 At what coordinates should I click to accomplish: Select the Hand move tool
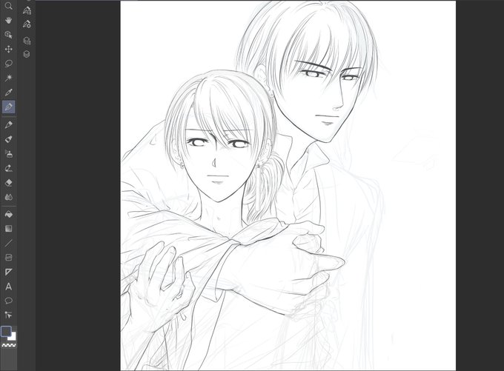8,20
